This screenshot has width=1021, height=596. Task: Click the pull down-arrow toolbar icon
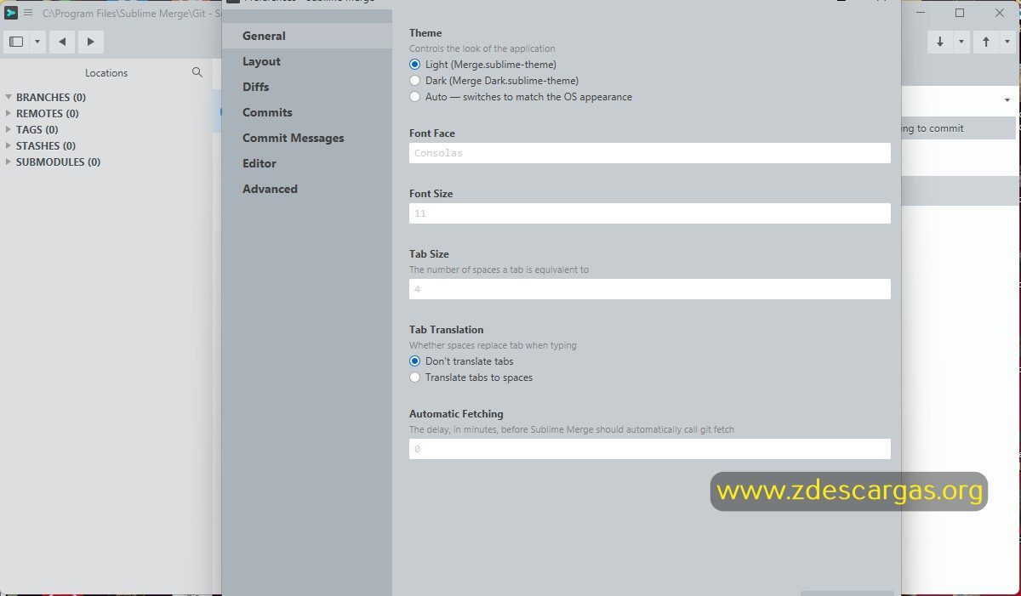tap(940, 42)
